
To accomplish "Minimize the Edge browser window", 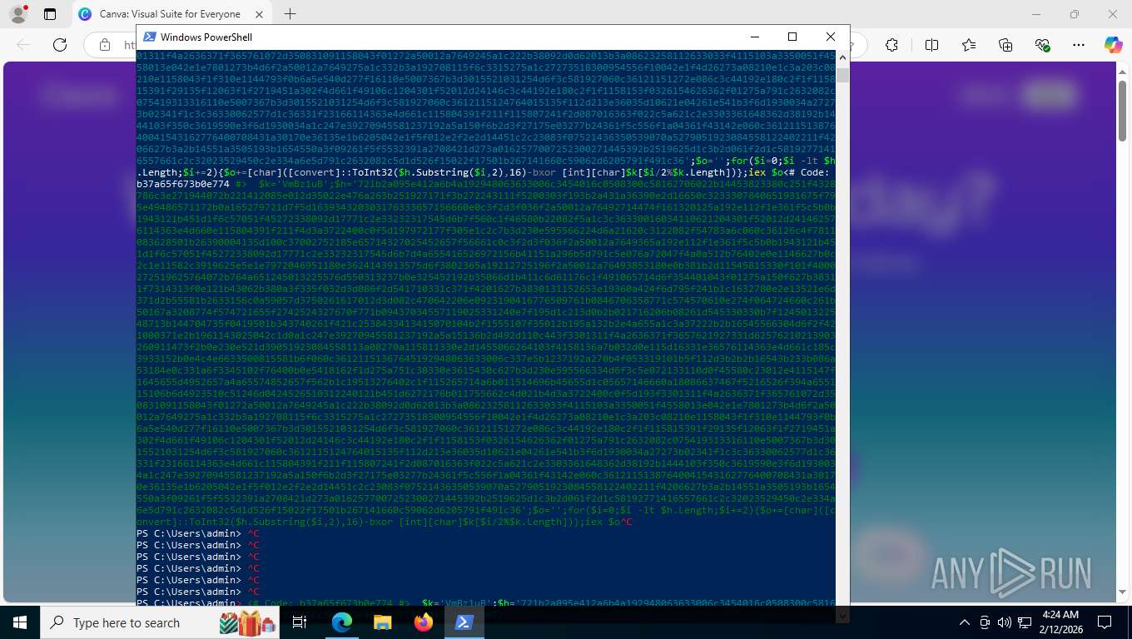I will point(1036,14).
